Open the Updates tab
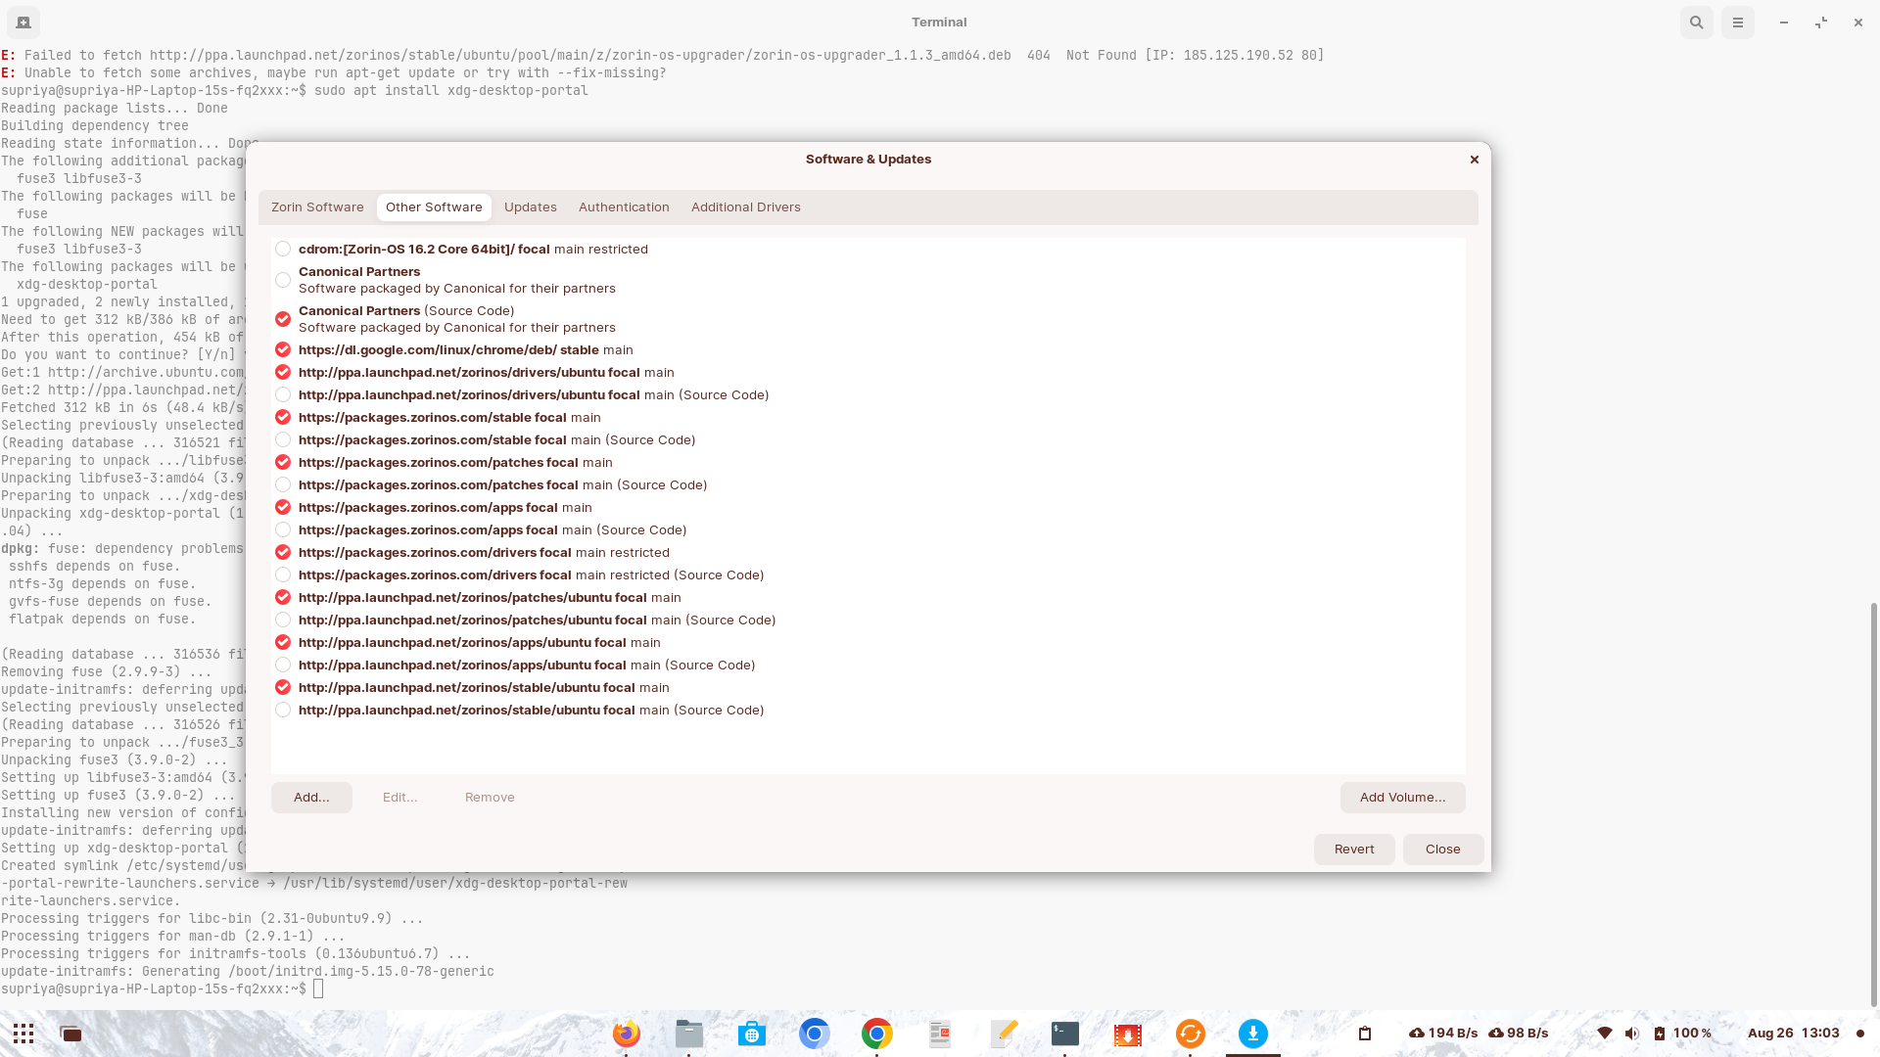 tap(531, 207)
